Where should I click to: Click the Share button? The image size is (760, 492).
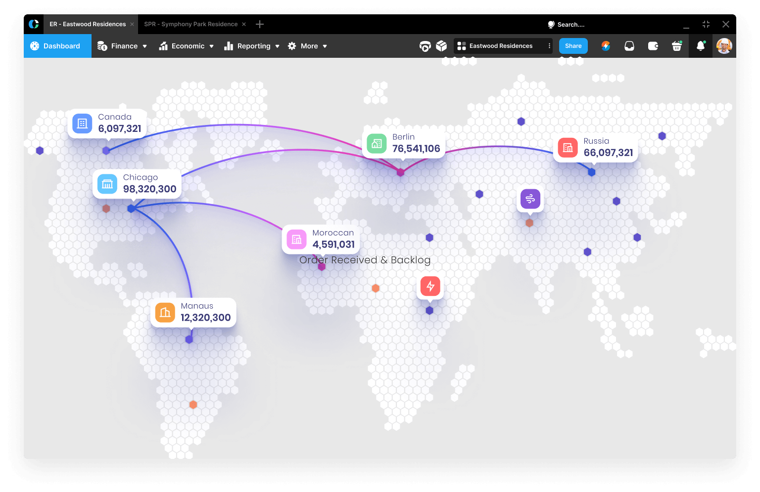(573, 46)
